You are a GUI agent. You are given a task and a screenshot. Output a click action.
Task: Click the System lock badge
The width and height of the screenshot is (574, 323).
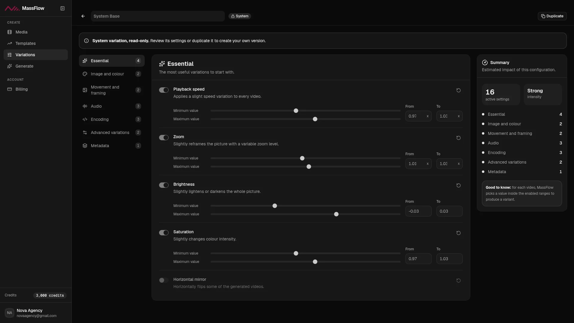coord(240,16)
